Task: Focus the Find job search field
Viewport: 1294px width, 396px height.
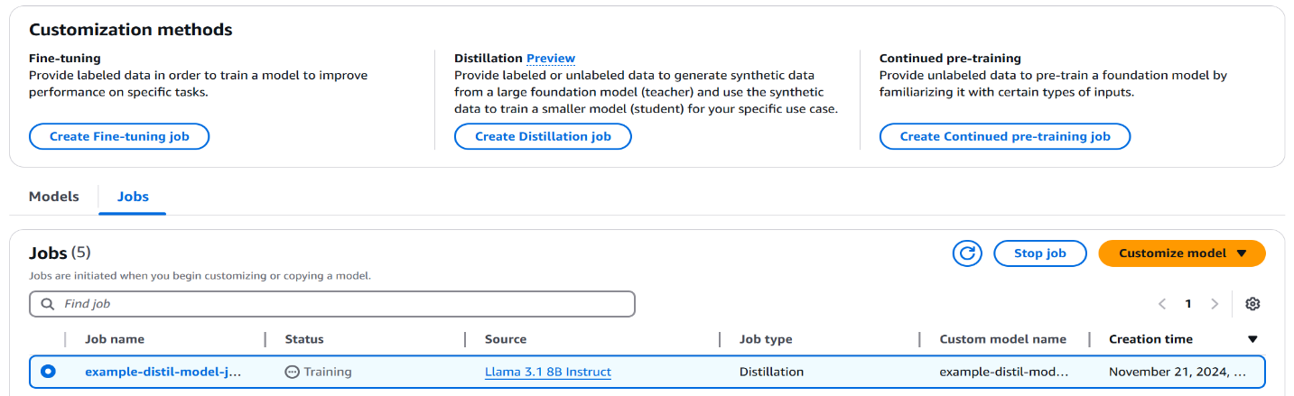Action: [x=343, y=304]
